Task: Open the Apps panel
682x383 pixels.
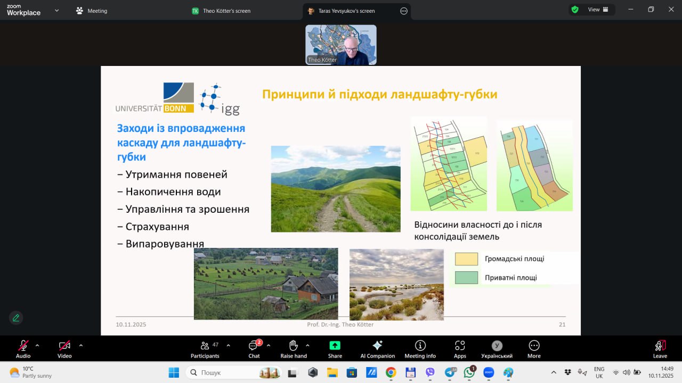Action: (460, 348)
